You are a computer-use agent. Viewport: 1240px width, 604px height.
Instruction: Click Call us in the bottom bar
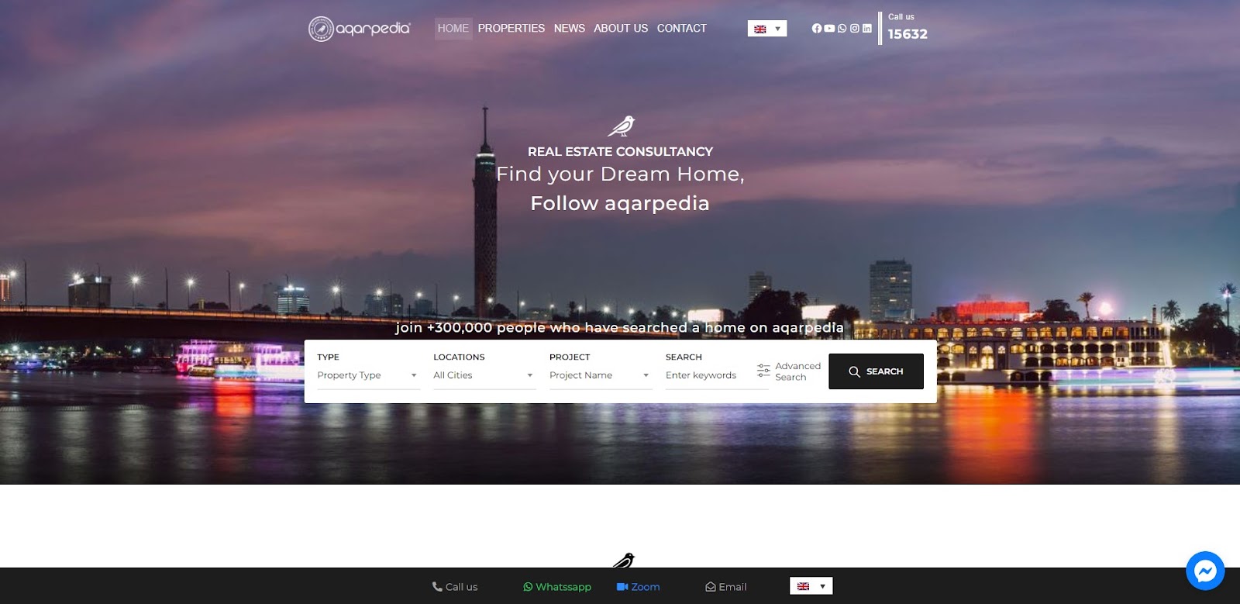[455, 587]
